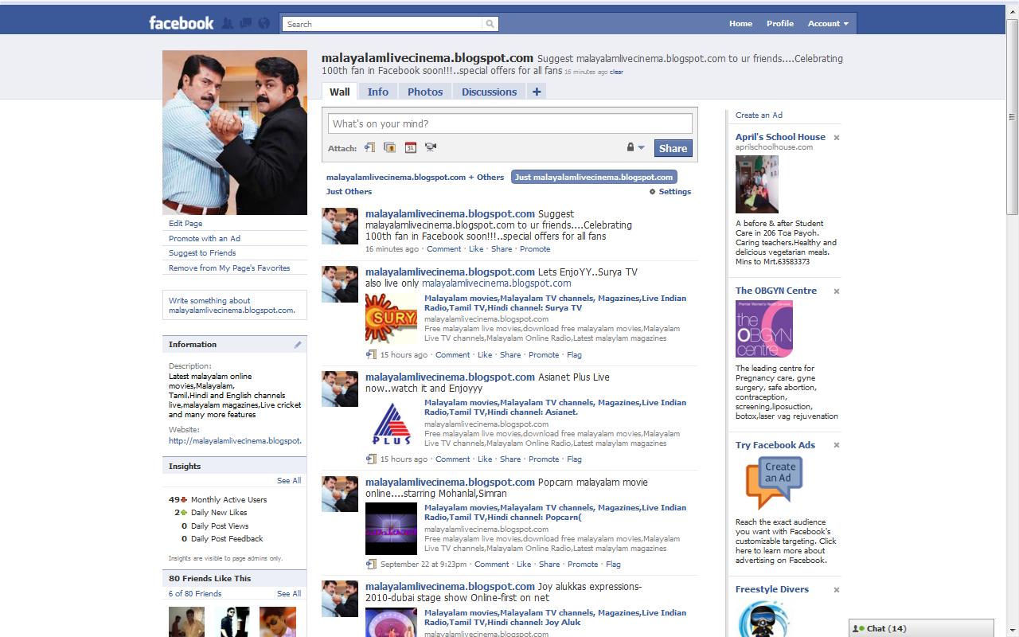This screenshot has height=637, width=1019.
Task: Open the Event attachment calendar icon
Action: (410, 147)
